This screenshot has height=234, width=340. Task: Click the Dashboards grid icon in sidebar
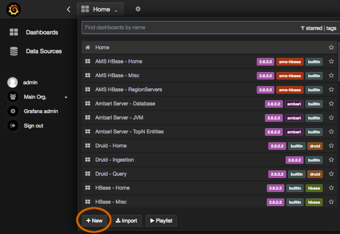coord(14,32)
